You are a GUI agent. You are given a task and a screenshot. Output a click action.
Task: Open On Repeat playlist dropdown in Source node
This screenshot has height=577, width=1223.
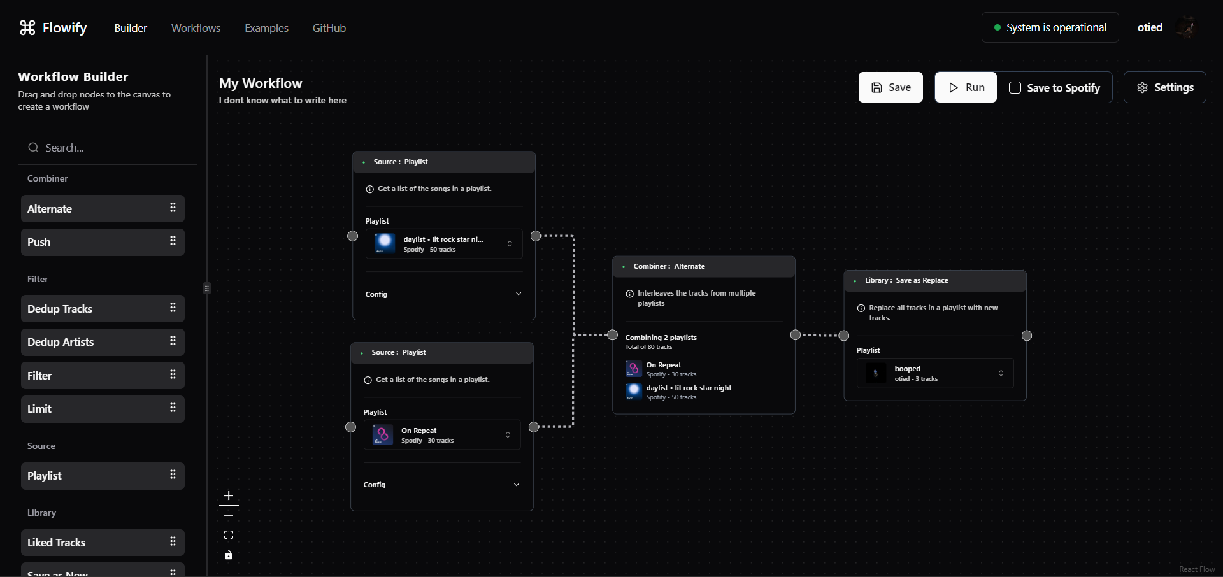click(442, 435)
